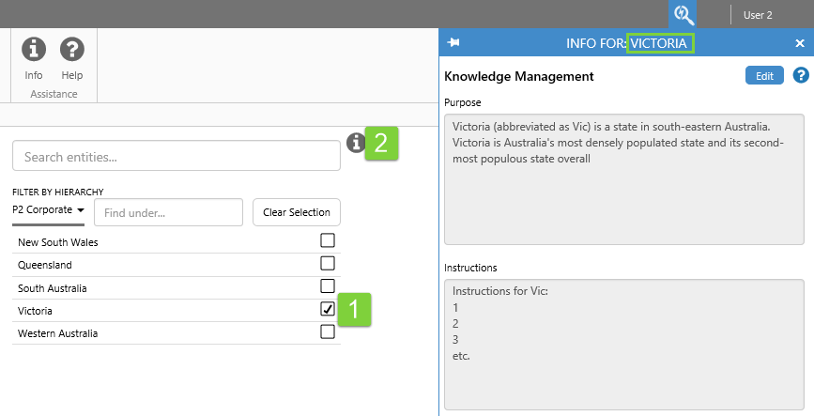Pin the Info panel with pushpin icon
This screenshot has height=416, width=814.
[453, 43]
